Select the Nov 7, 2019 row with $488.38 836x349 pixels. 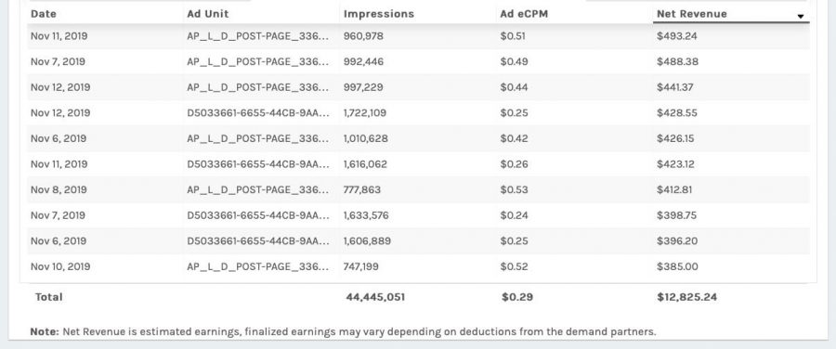419,62
